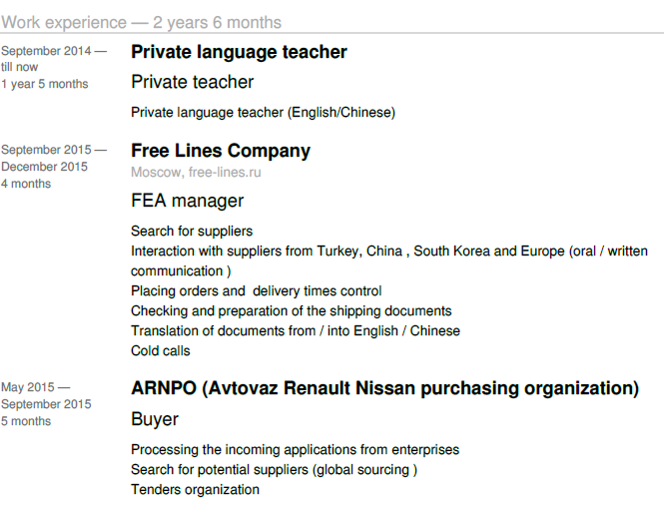Select "Placing orders and delivery times control"
This screenshot has height=510, width=664.
point(256,290)
